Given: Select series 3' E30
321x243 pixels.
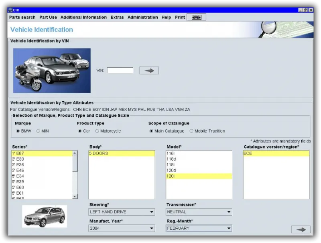Looking at the screenshot, I should pyautogui.click(x=42, y=159).
